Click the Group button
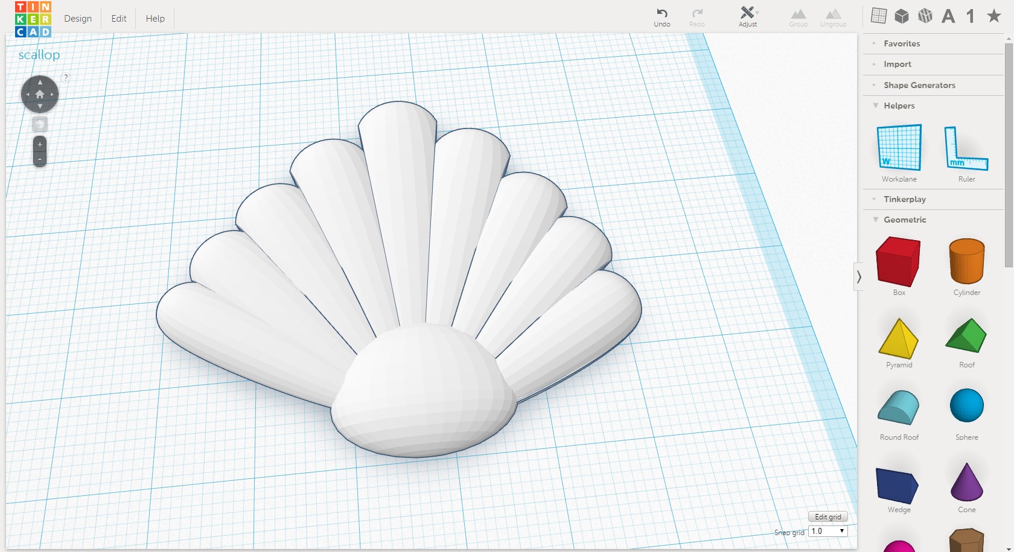Image resolution: width=1014 pixels, height=552 pixels. (x=799, y=17)
